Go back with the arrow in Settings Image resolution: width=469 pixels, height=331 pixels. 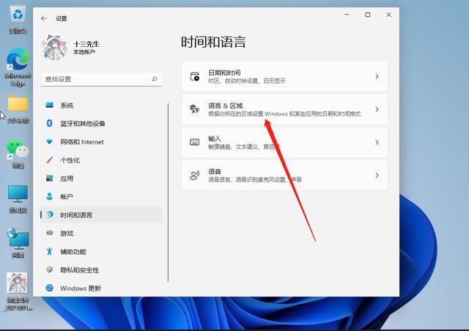point(44,18)
